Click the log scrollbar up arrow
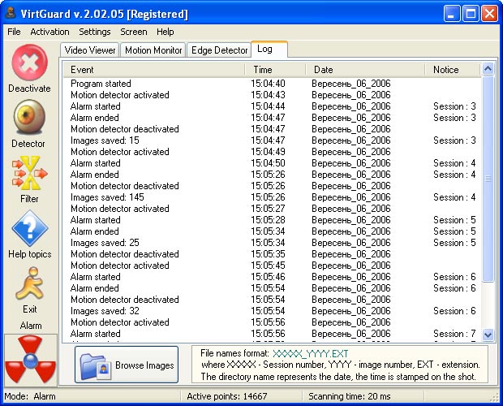 click(488, 68)
